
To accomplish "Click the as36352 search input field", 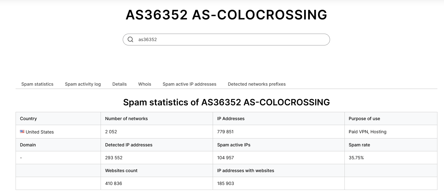I will coord(230,40).
